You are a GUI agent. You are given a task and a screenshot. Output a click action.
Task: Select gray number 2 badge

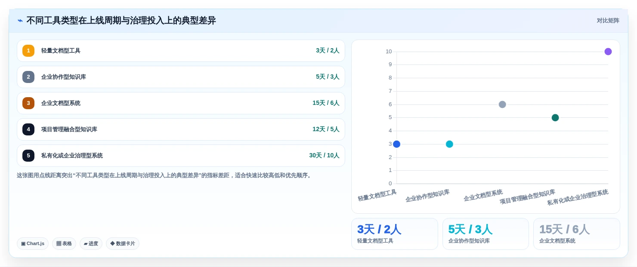(x=28, y=77)
